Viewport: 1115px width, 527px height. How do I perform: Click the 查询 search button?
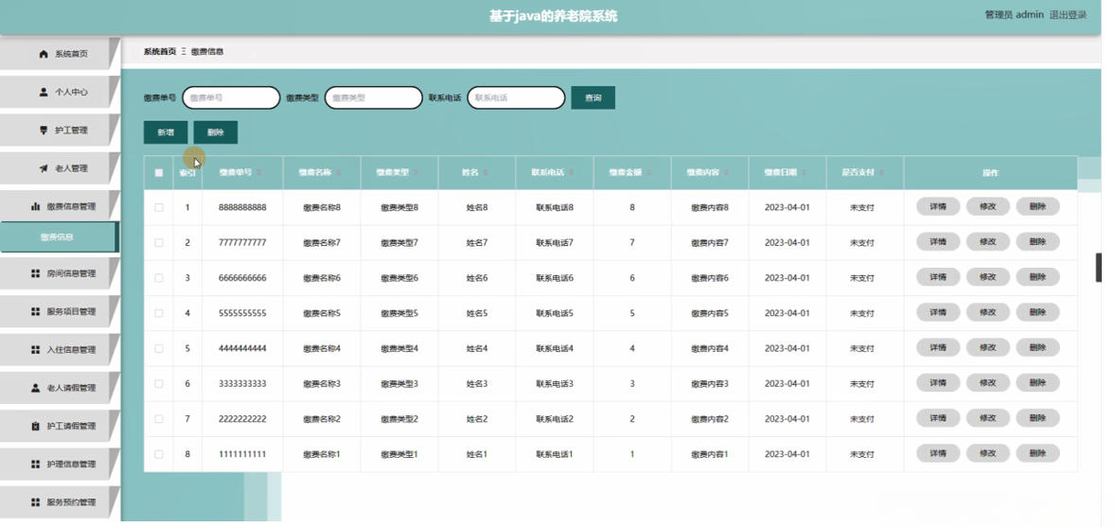pyautogui.click(x=593, y=97)
